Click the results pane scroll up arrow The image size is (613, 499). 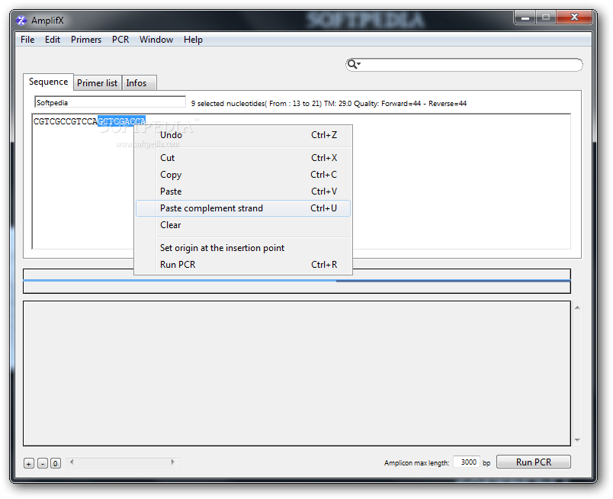[x=577, y=308]
